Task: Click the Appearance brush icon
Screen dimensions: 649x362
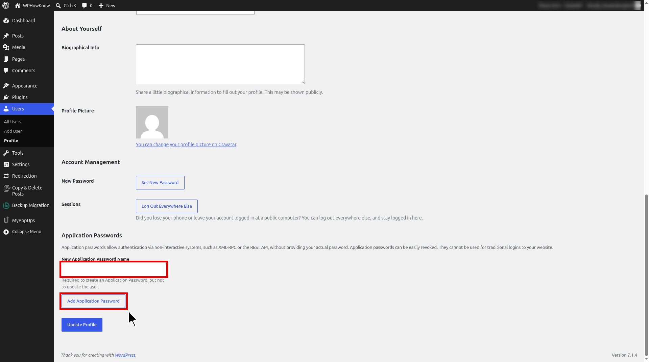Action: [6, 86]
